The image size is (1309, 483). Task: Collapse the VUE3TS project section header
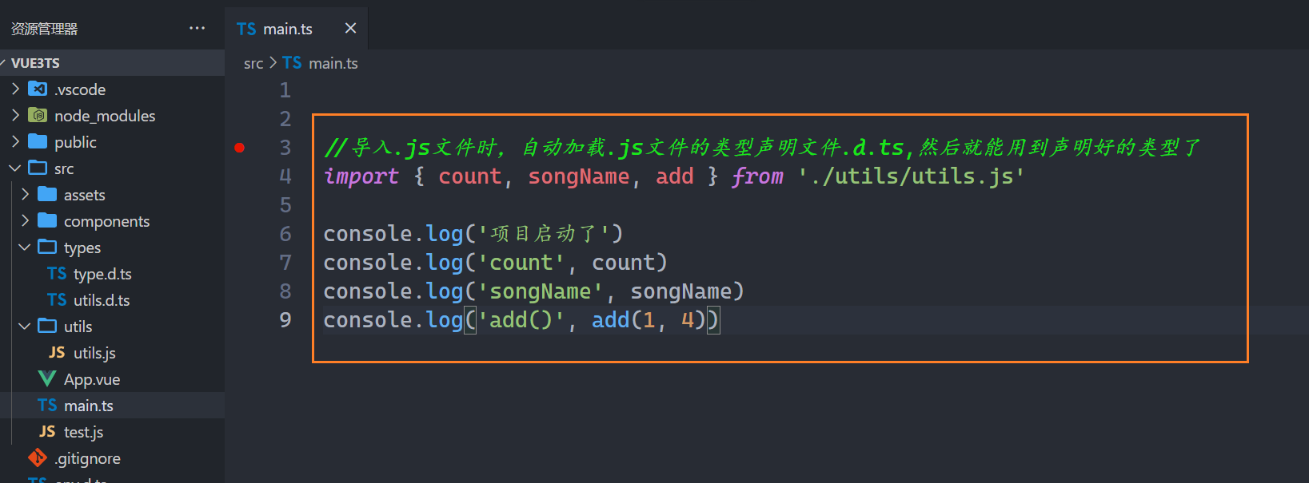[x=35, y=63]
